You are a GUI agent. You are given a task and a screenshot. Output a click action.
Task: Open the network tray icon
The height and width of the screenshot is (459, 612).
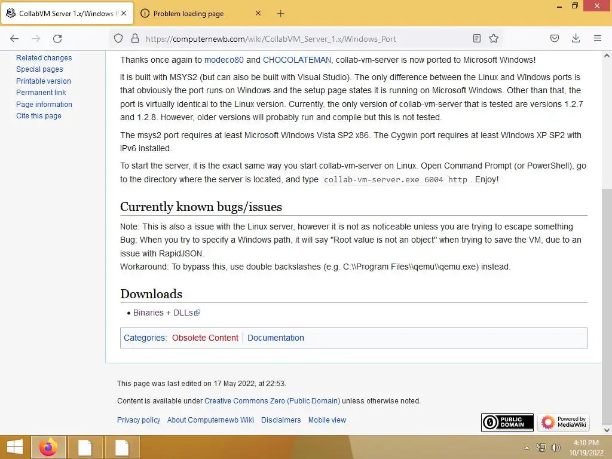tap(541, 447)
